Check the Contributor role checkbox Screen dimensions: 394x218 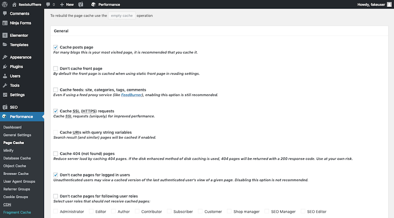(x=137, y=212)
